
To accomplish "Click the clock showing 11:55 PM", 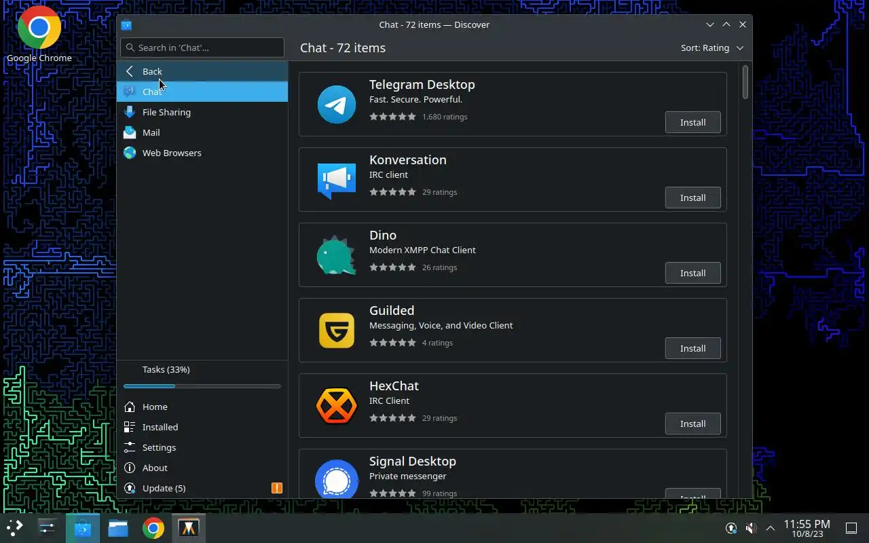I will click(x=807, y=528).
